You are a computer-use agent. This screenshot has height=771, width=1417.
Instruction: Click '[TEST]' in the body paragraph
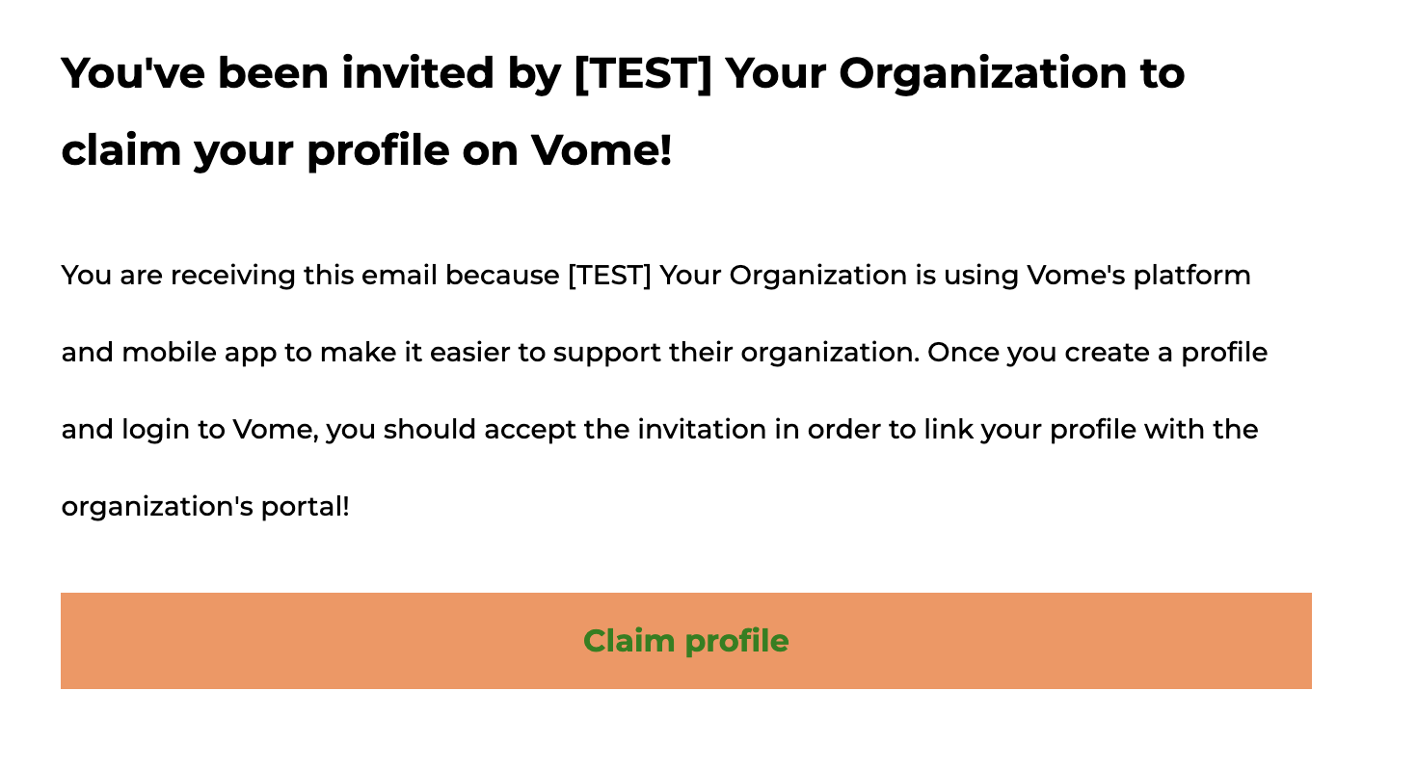(610, 276)
